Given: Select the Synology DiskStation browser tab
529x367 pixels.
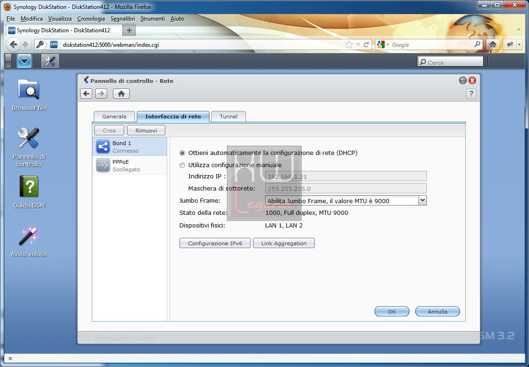Looking at the screenshot, I should click(63, 30).
